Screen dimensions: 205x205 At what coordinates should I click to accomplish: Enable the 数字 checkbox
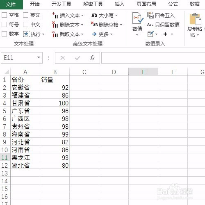4,34
